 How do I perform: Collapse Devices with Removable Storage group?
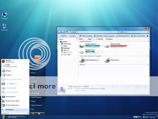(x=148, y=56)
